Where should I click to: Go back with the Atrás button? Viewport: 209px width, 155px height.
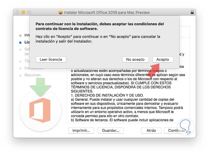151,130
